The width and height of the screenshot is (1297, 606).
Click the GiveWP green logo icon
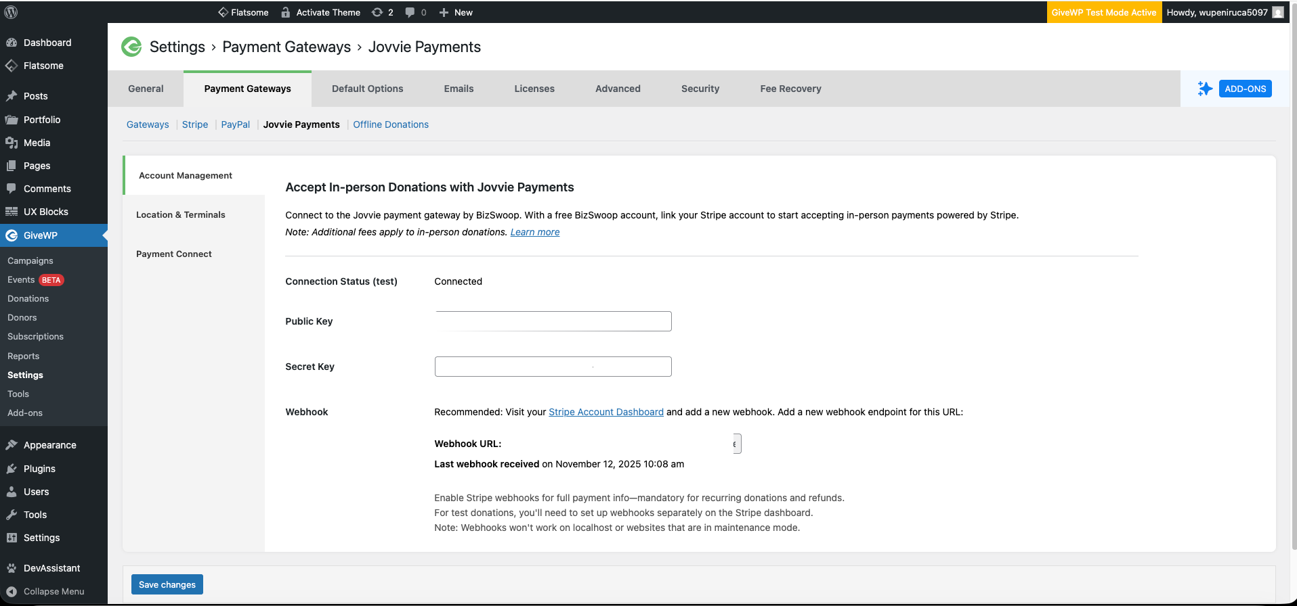click(x=131, y=47)
